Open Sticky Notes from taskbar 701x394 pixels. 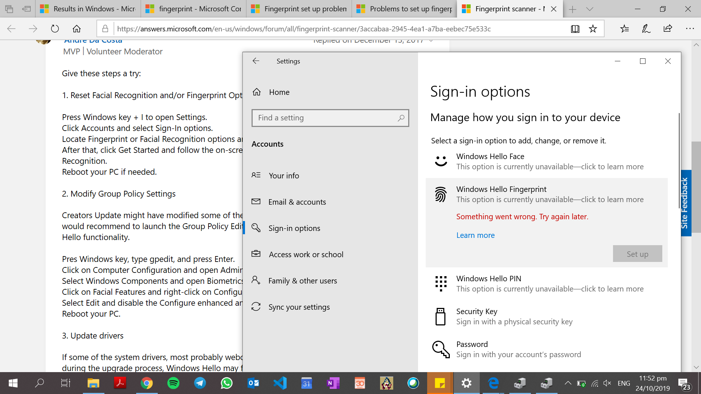pos(440,383)
